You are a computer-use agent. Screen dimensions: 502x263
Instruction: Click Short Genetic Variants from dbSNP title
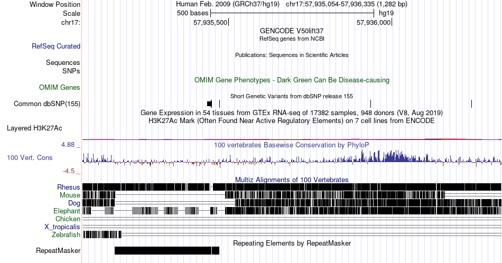tap(292, 96)
